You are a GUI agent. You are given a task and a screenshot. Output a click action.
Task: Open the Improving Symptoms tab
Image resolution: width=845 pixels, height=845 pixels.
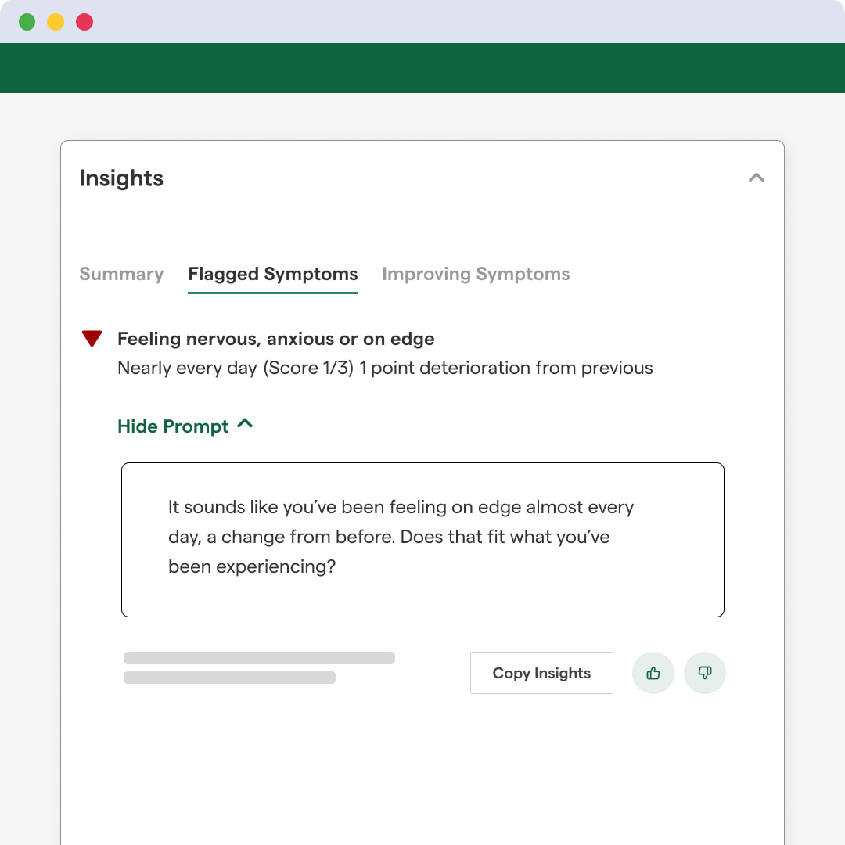[476, 274]
